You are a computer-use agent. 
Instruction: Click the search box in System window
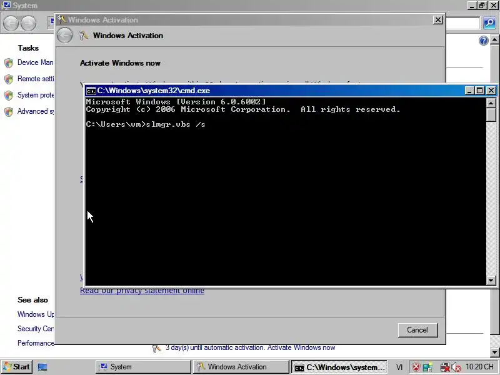pos(463,23)
